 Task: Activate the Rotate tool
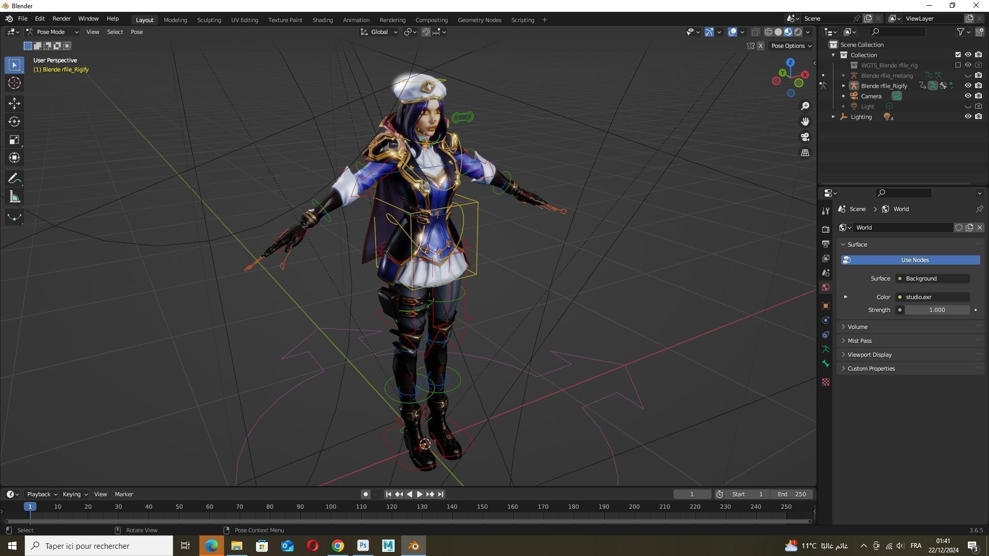pos(14,121)
